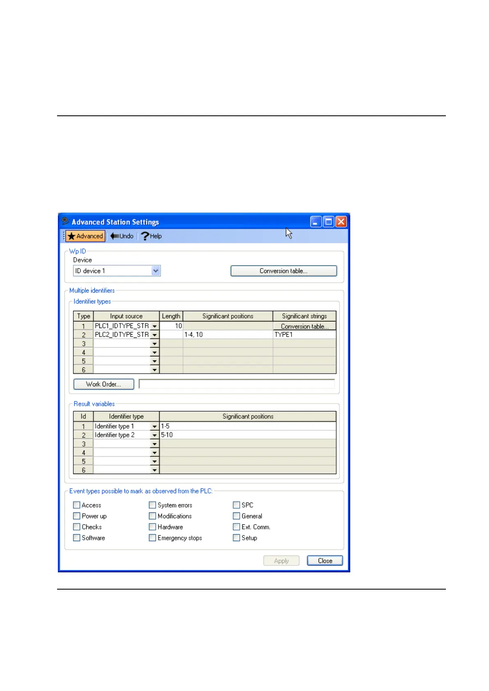The height and width of the screenshot is (691, 489).
Task: Click the Conversion table button in row 1
Action: pos(305,326)
